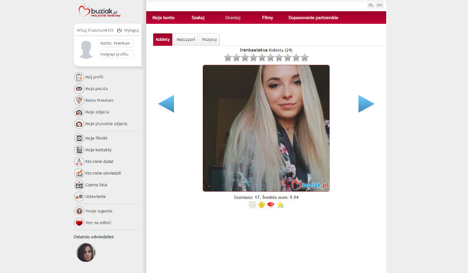The image size is (468, 273).
Task: Click the star favorite icon below photo
Action: pyautogui.click(x=280, y=205)
